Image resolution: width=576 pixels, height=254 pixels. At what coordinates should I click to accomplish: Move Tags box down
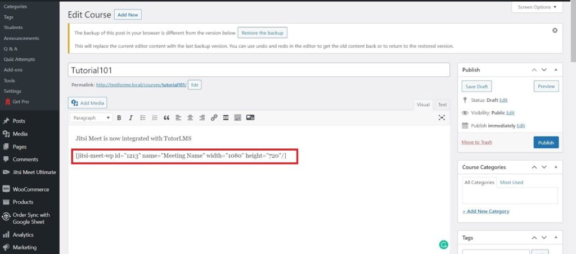point(544,238)
